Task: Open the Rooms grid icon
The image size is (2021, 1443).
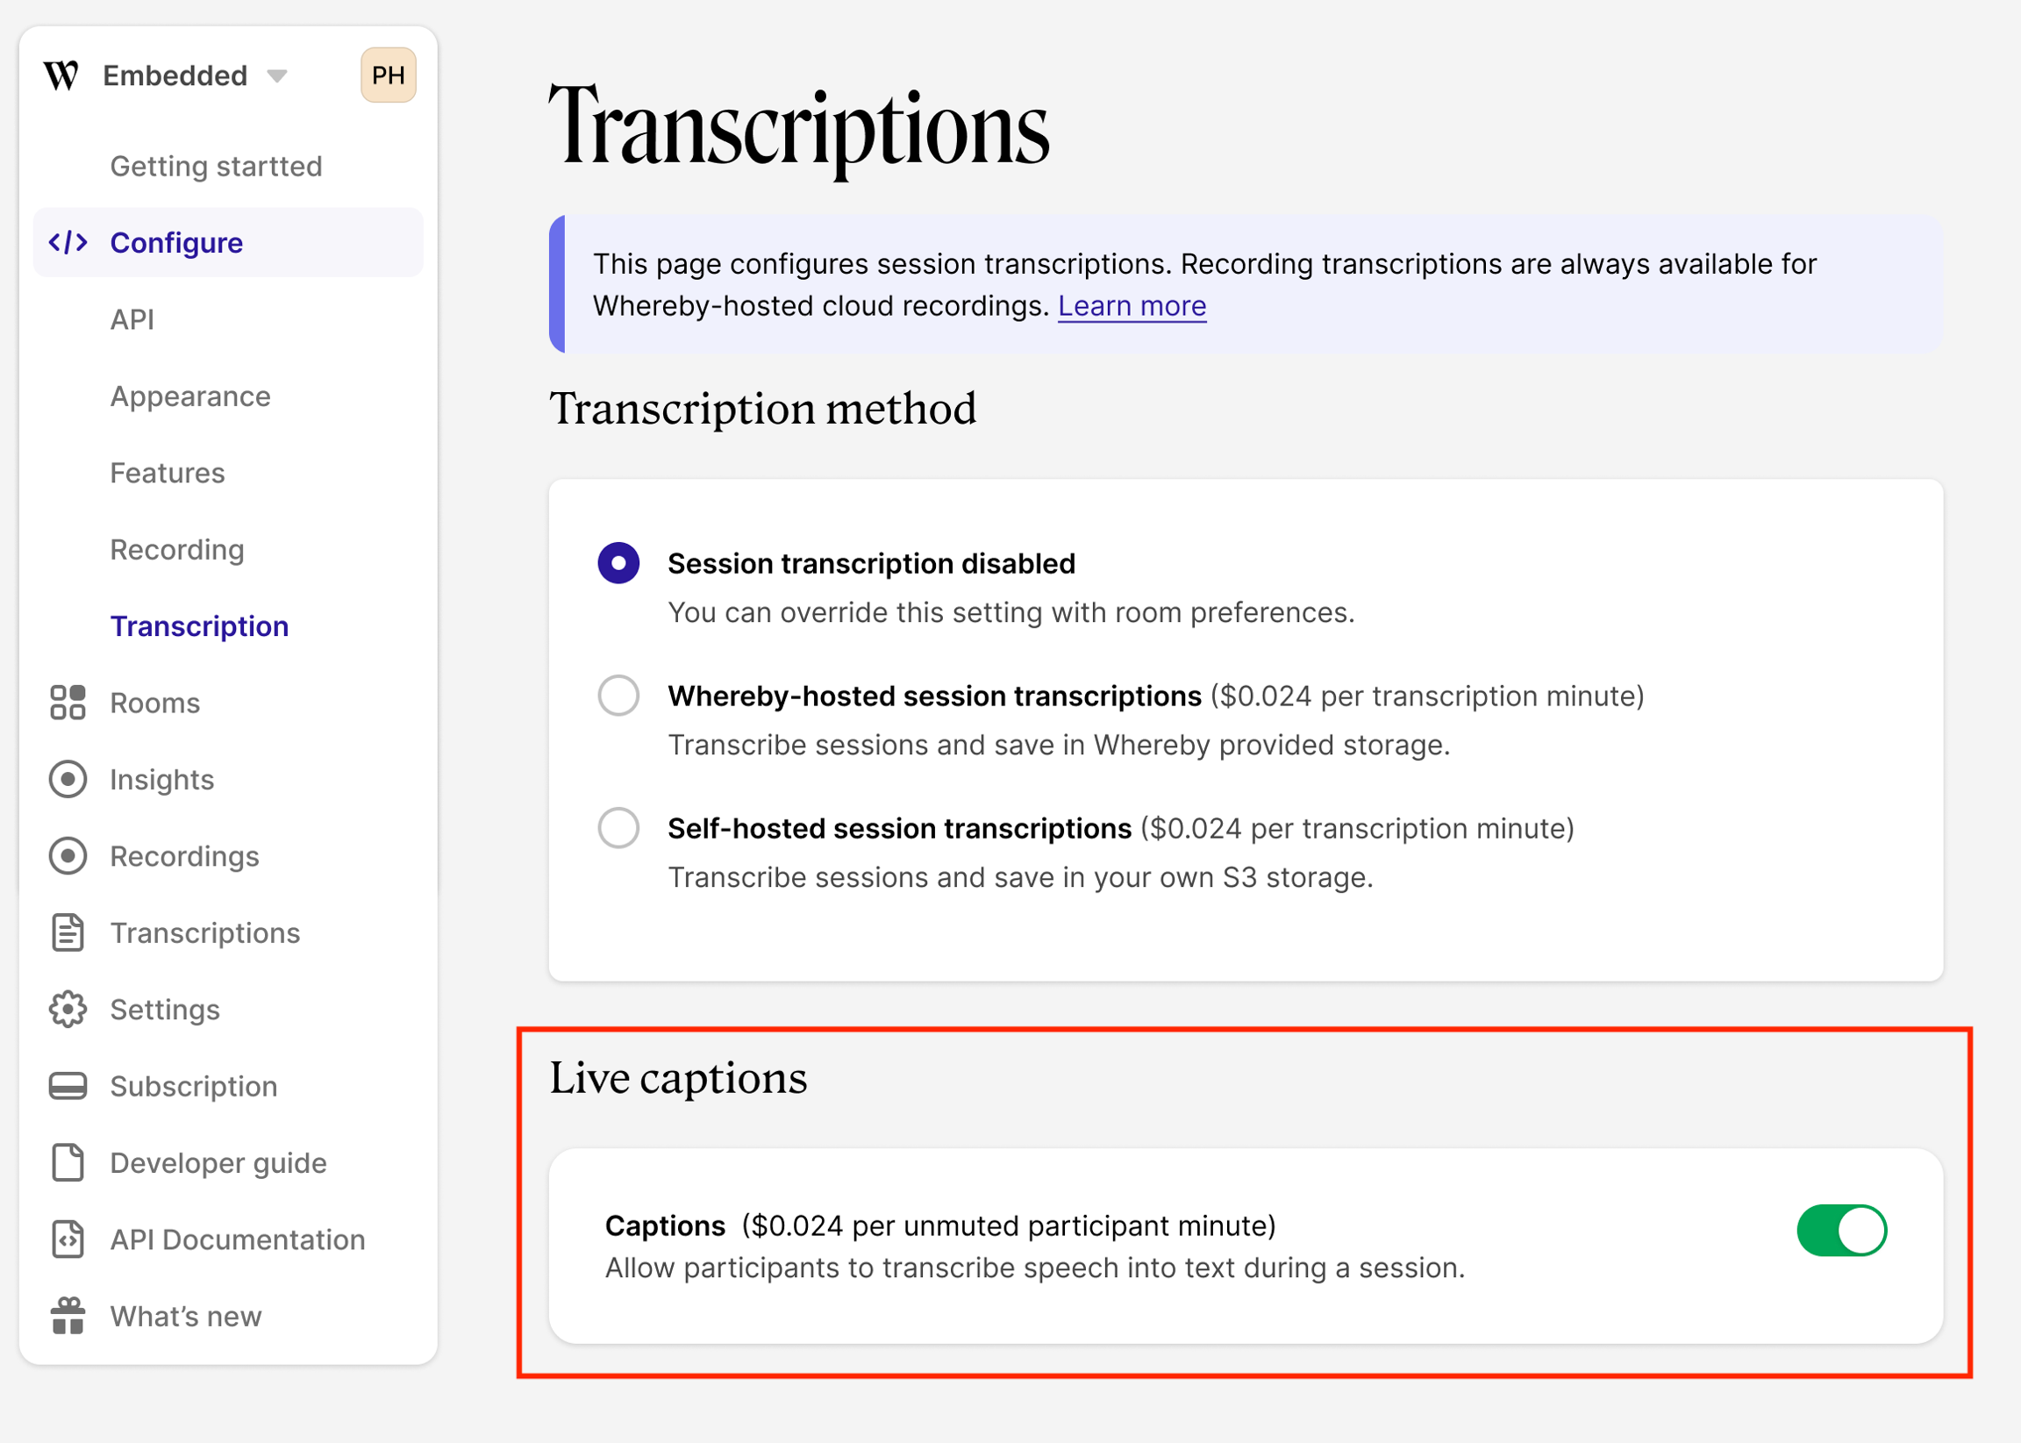Action: coord(68,702)
